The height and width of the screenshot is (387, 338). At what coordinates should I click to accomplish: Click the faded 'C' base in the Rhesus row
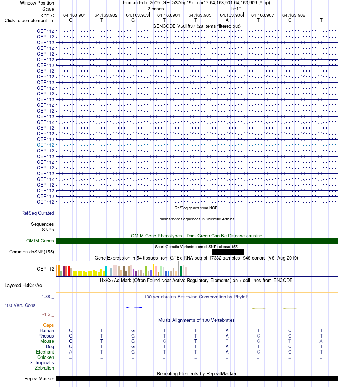click(x=258, y=336)
